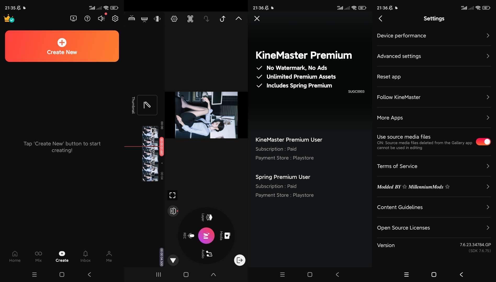Tap the undo arrow in editor
Viewport: 496px width, 282px height.
(x=222, y=19)
